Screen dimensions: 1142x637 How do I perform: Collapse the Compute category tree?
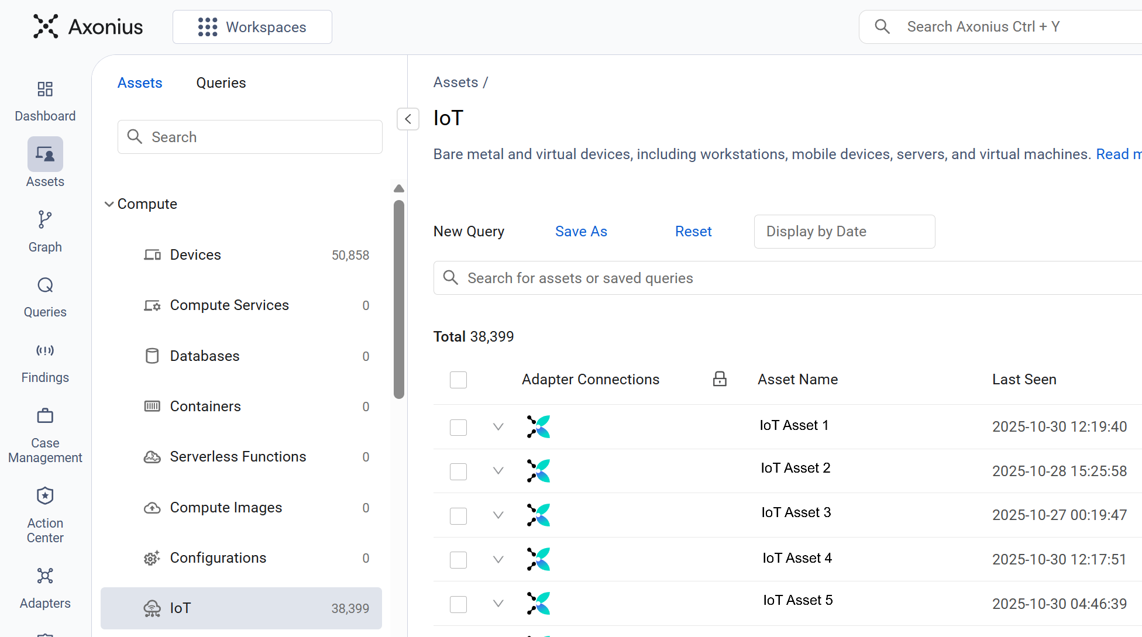[109, 204]
